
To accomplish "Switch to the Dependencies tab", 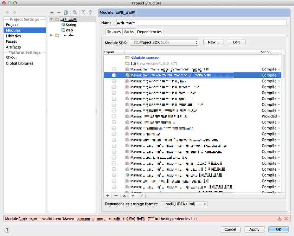I will [x=150, y=32].
